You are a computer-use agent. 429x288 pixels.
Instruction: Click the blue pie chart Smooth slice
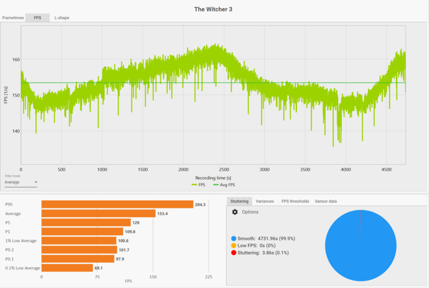tap(360, 243)
